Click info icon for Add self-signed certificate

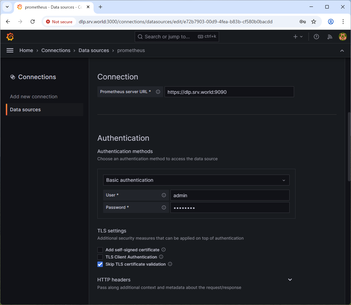[x=164, y=250]
